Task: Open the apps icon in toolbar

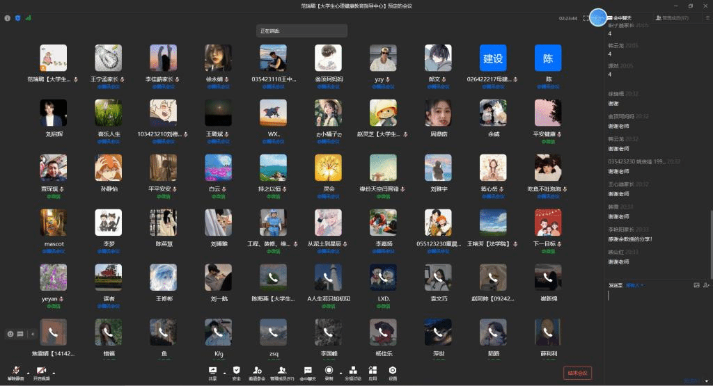Action: 373,371
